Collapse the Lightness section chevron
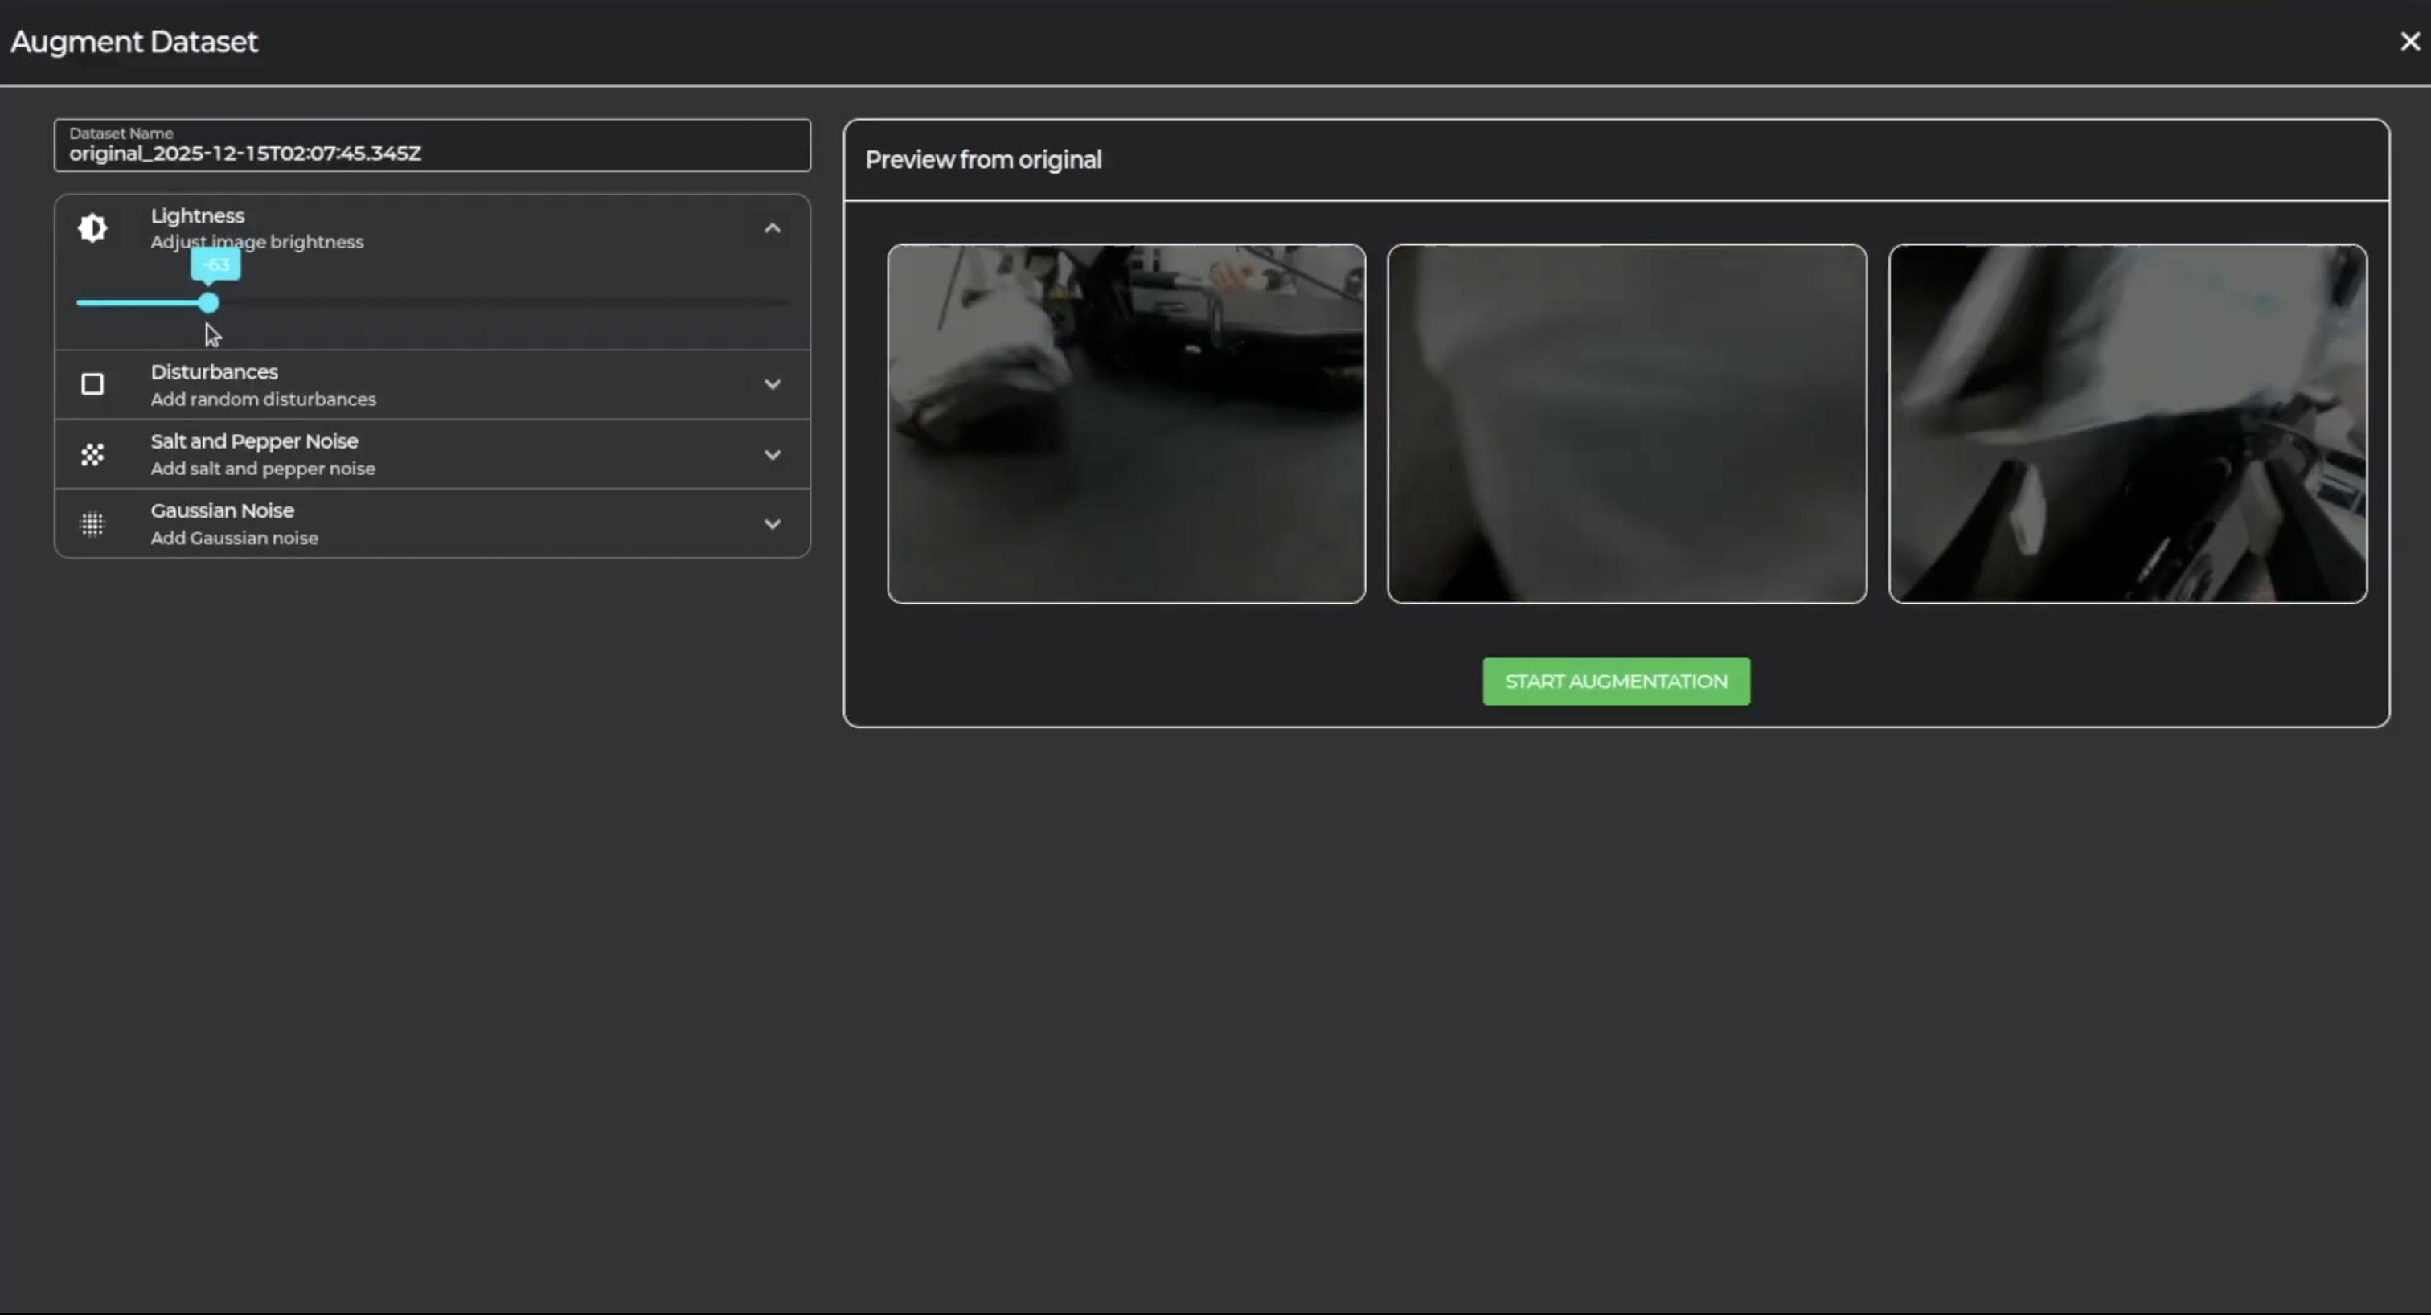This screenshot has width=2431, height=1315. [x=772, y=228]
